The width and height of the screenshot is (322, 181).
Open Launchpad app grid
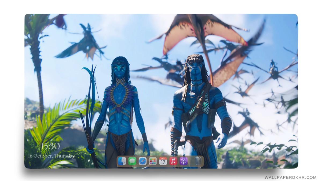(x=153, y=161)
